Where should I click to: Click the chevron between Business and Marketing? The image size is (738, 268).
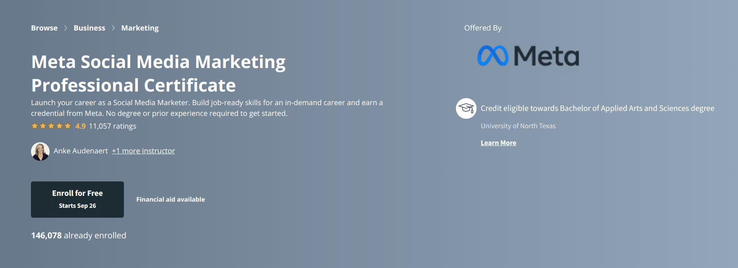point(113,28)
